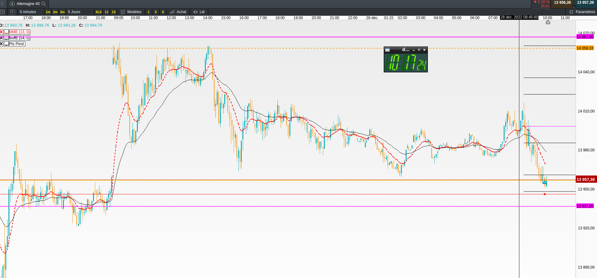Toggle the line box beside Pts Pivot
This screenshot has width=597, height=278.
pyautogui.click(x=6, y=44)
